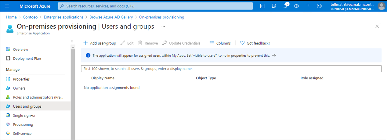The height and width of the screenshot is (140, 387).
Task: Open the Columns toolbar option
Action: click(220, 43)
